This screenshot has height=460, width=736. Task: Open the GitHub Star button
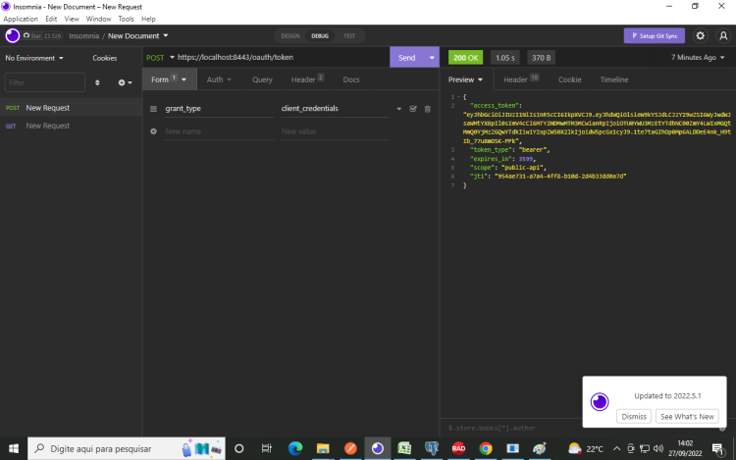(x=42, y=35)
